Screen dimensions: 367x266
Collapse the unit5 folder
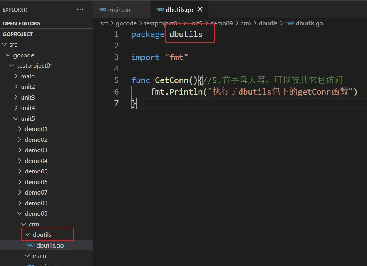[x=28, y=119]
